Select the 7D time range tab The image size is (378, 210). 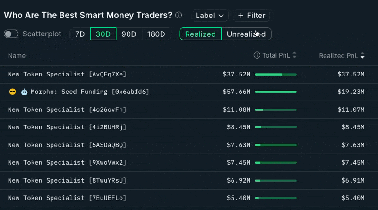click(80, 34)
